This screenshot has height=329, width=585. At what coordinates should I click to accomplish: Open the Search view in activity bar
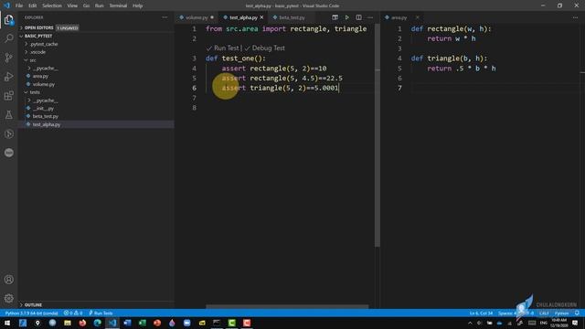(x=8, y=38)
